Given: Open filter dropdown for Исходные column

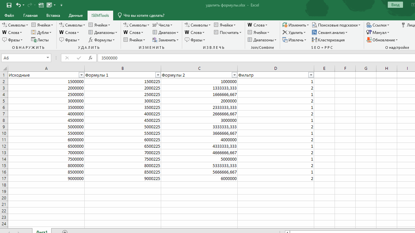Looking at the screenshot, I should click(81, 75).
